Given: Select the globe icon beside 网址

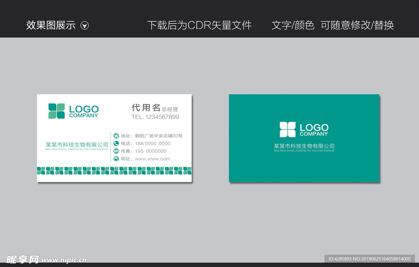Looking at the screenshot, I should pos(116,159).
